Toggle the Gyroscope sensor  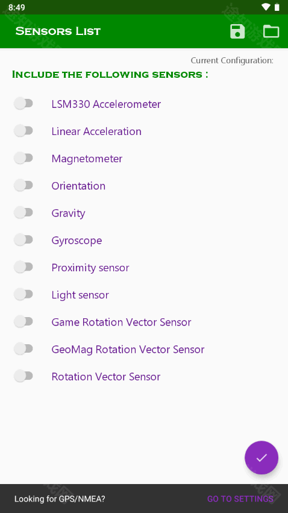click(x=23, y=240)
